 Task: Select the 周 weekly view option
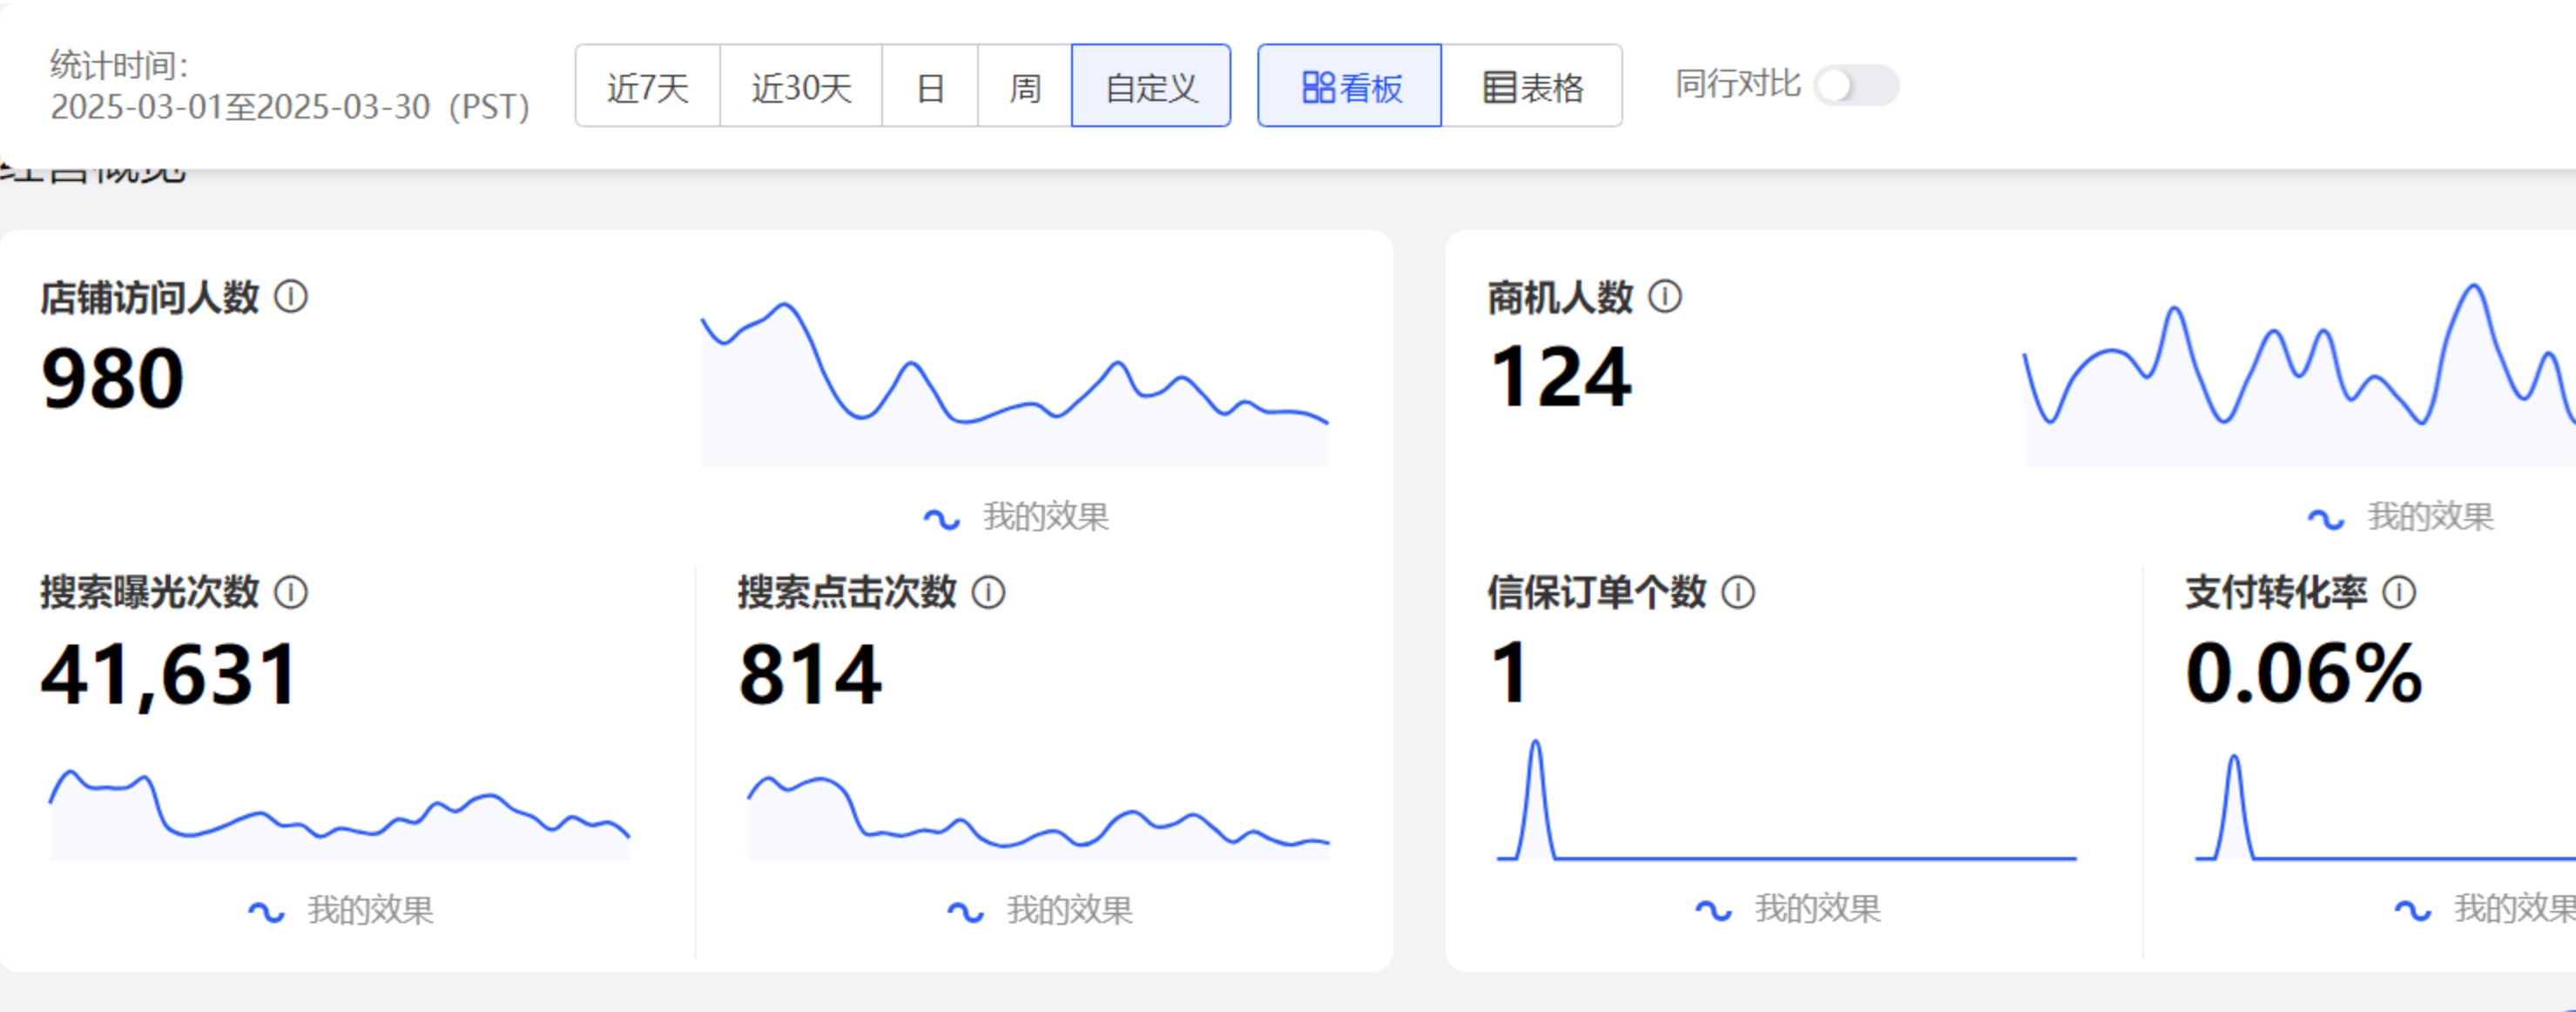pos(1023,86)
